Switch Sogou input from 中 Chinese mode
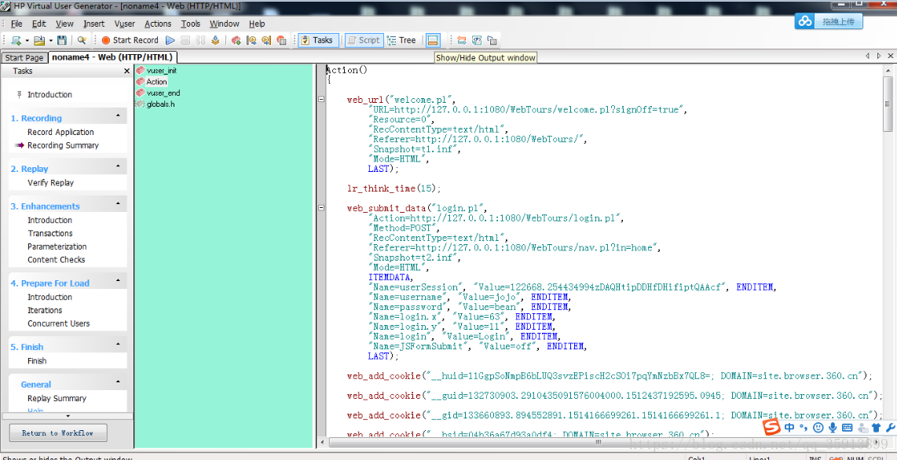The width and height of the screenshot is (897, 460). [x=789, y=428]
